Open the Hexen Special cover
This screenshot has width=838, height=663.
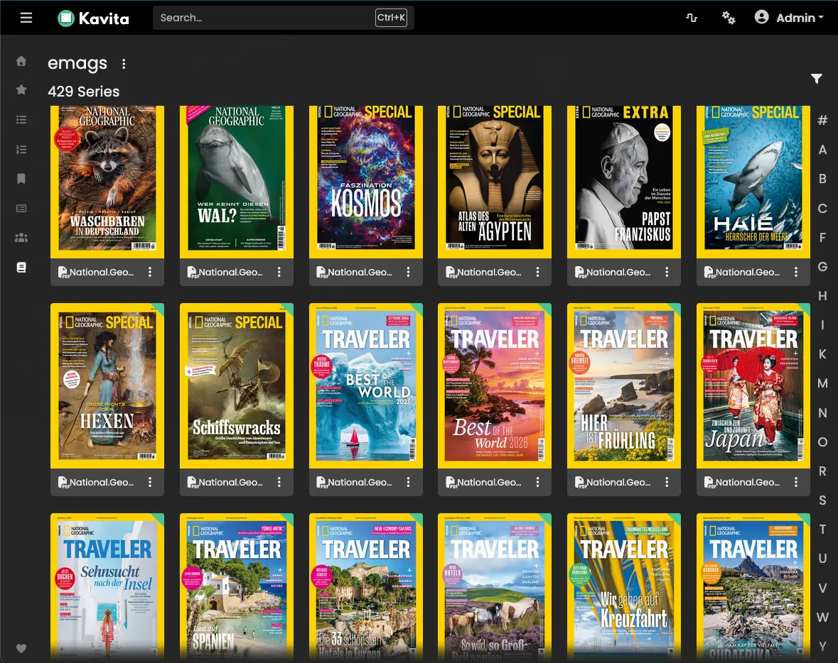point(107,385)
